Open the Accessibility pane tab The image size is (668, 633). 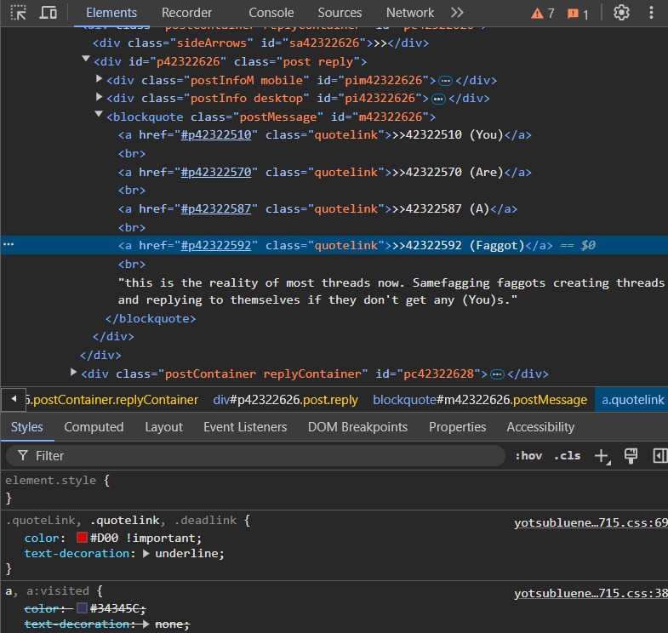pos(540,427)
